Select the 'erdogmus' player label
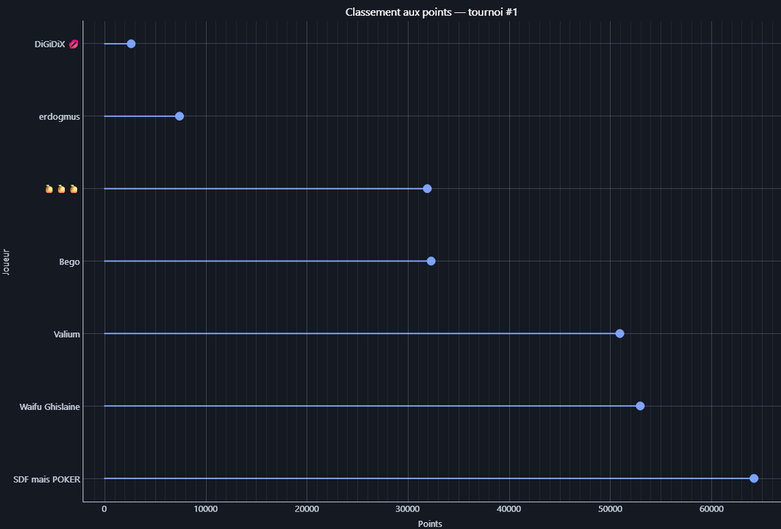This screenshot has width=781, height=529. (x=59, y=117)
